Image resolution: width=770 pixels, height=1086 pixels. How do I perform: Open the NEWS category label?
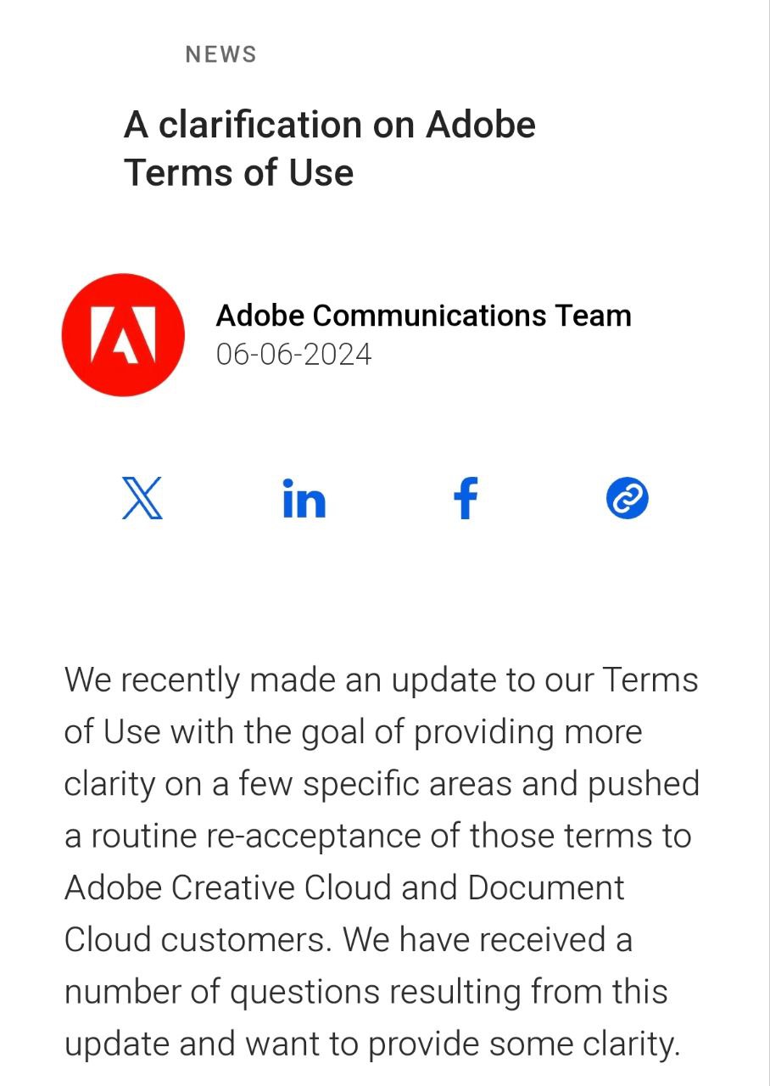(x=220, y=55)
